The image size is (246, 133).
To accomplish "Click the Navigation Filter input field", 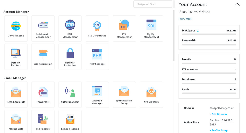I will (153, 4).
